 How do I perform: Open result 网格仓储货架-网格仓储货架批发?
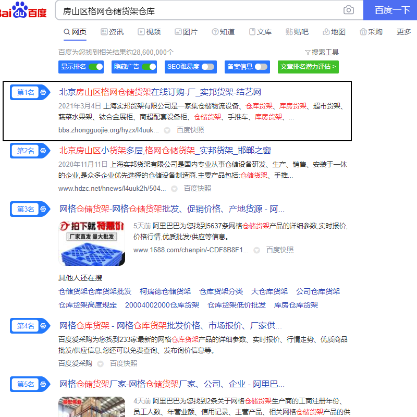pyautogui.click(x=172, y=209)
